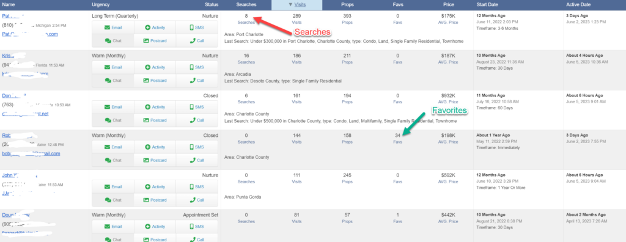Open the Don lead name link

[7, 95]
